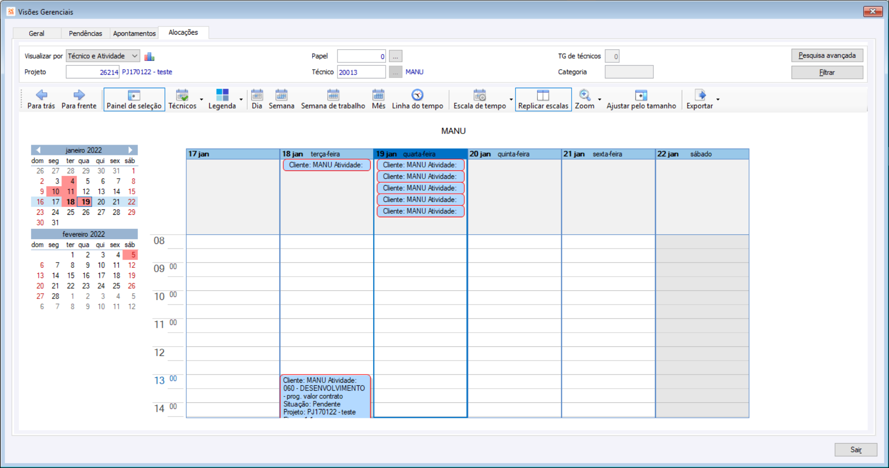Click the 22 jan sábado column header
Screen dimensions: 889x468
click(702, 154)
